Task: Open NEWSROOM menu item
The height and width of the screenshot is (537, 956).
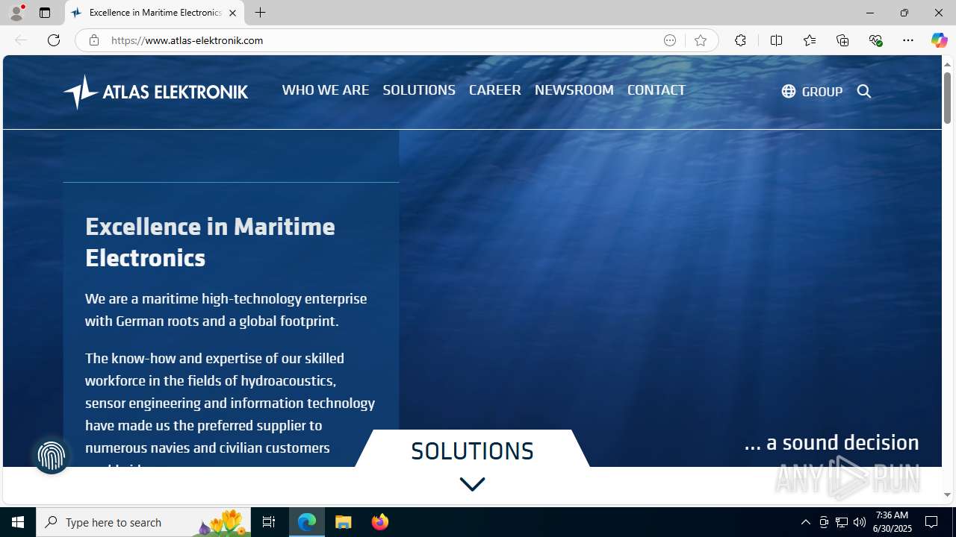Action: 574,89
